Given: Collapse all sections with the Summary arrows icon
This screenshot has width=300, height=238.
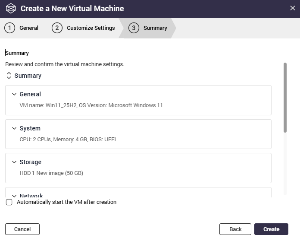Looking at the screenshot, I should [9, 76].
